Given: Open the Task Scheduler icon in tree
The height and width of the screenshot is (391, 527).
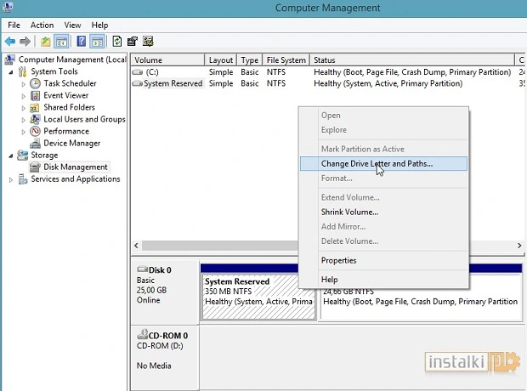Looking at the screenshot, I should [x=36, y=84].
